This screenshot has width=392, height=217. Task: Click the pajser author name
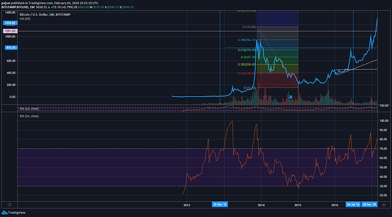pos(6,3)
